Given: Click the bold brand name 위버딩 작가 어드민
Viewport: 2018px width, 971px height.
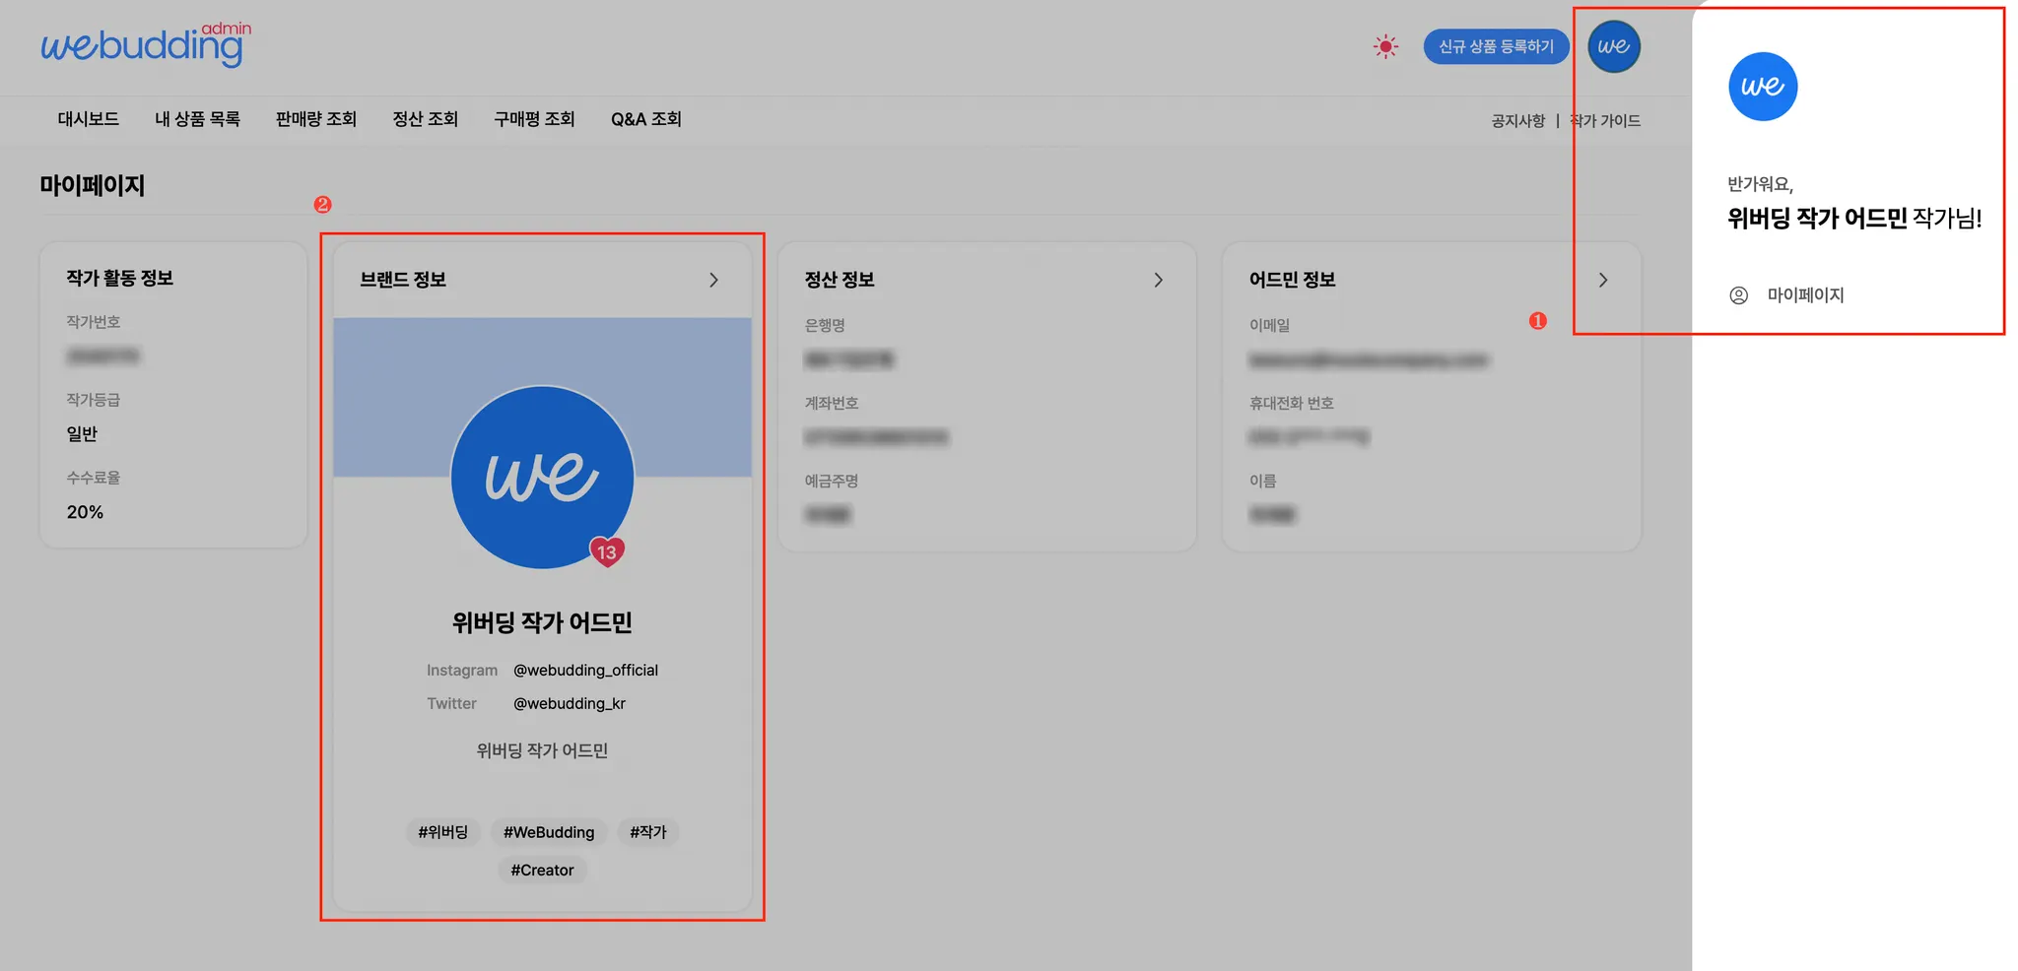Looking at the screenshot, I should pyautogui.click(x=542, y=622).
